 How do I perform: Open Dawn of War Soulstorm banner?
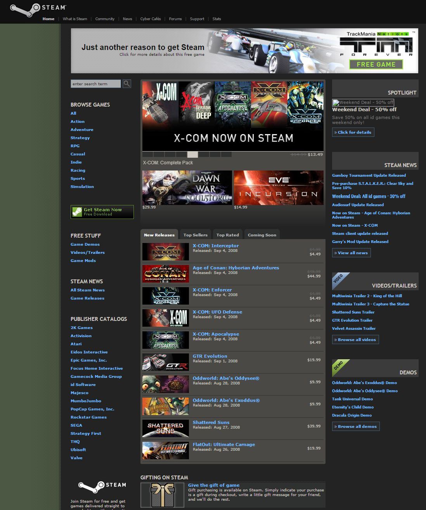click(187, 188)
